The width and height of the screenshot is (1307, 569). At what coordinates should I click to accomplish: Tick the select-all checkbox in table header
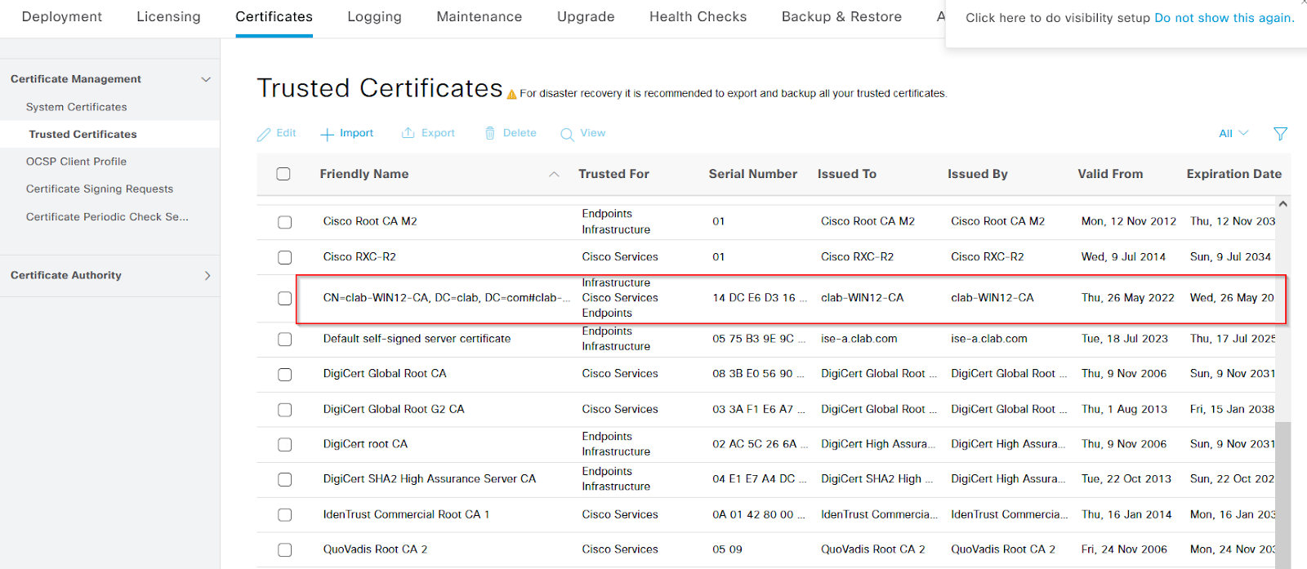tap(283, 174)
